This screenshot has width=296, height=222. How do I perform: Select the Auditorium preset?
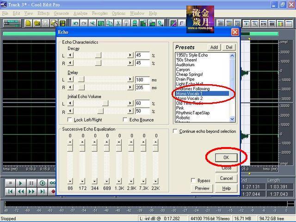click(x=185, y=65)
